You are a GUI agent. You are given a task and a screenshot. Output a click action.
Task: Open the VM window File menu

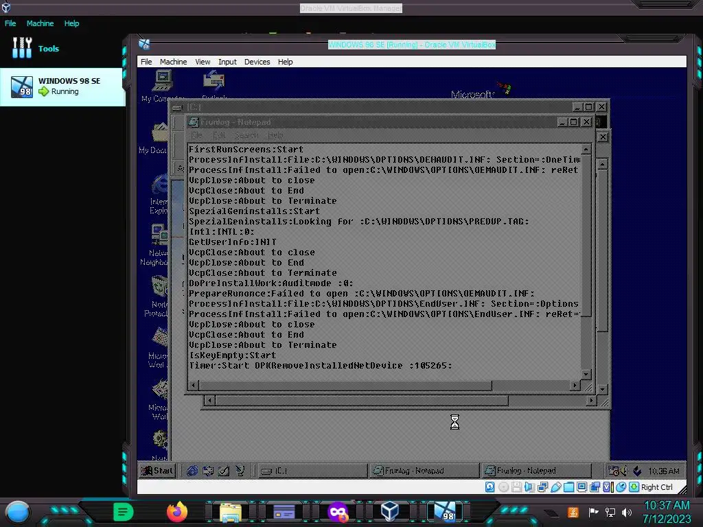(x=146, y=62)
